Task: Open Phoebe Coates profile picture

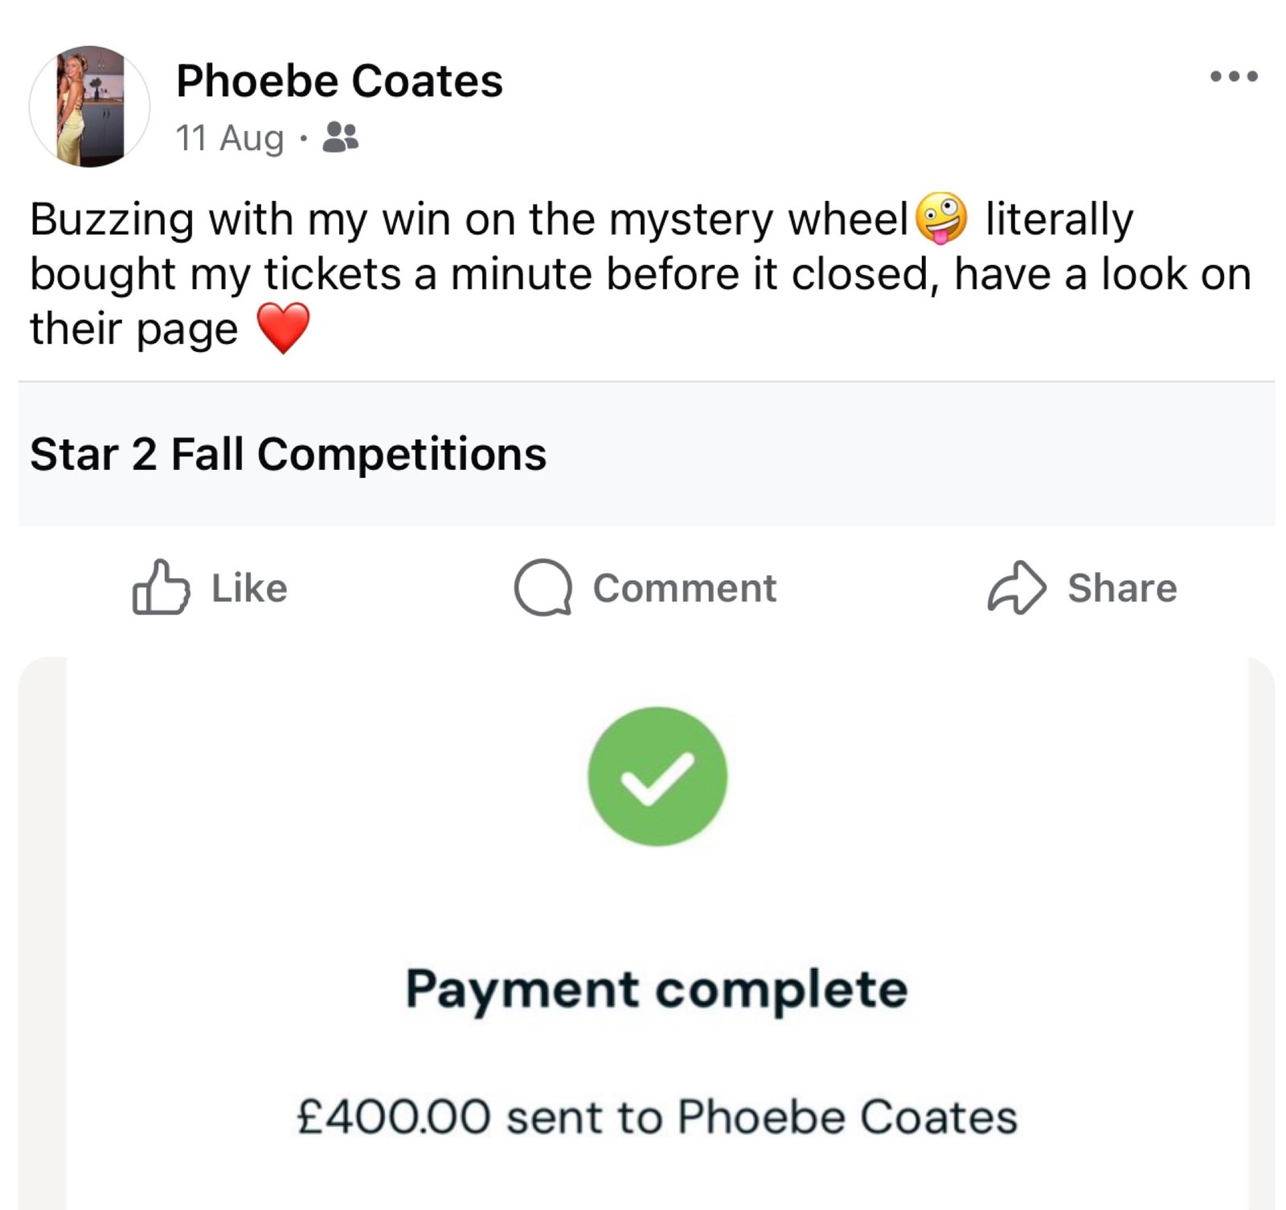Action: coord(89,106)
